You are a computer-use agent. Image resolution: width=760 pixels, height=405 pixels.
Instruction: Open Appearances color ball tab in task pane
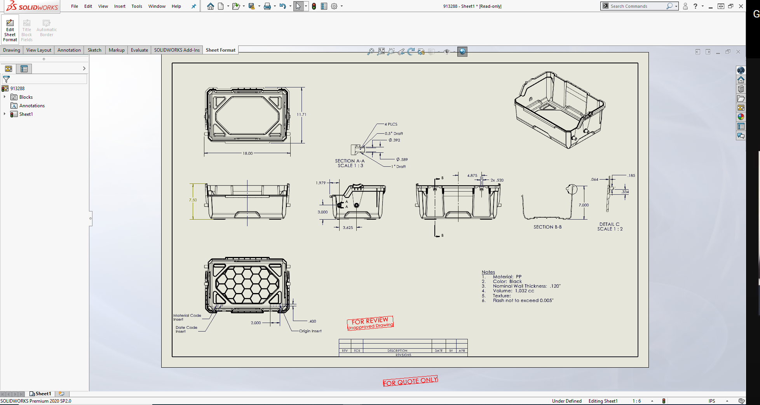[741, 117]
